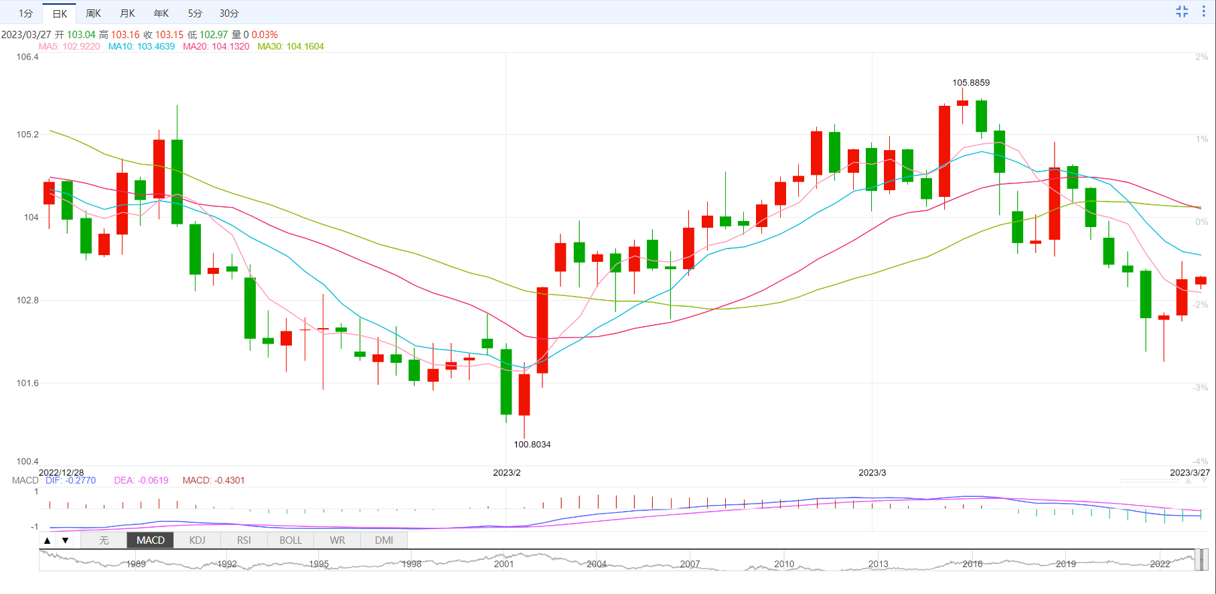Enable the BOLL indicator

(x=291, y=540)
